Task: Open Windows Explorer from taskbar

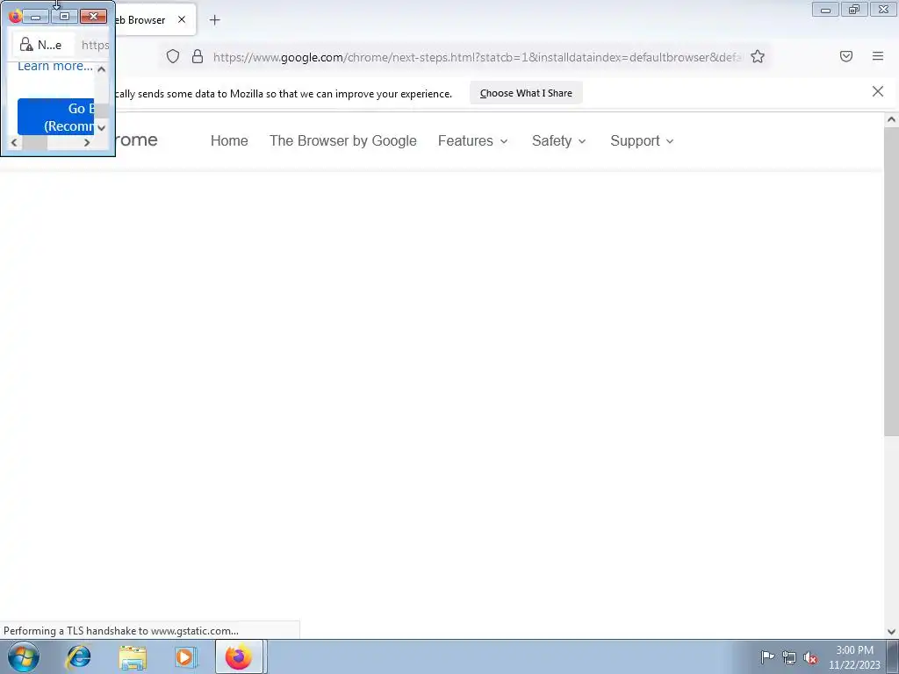Action: pyautogui.click(x=133, y=657)
